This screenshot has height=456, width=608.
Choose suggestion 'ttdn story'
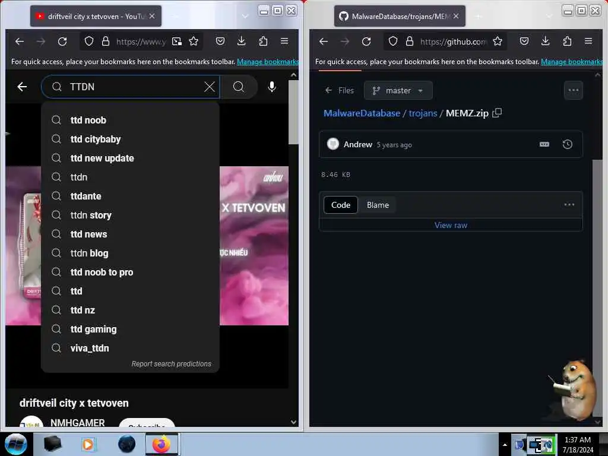[x=130, y=215]
